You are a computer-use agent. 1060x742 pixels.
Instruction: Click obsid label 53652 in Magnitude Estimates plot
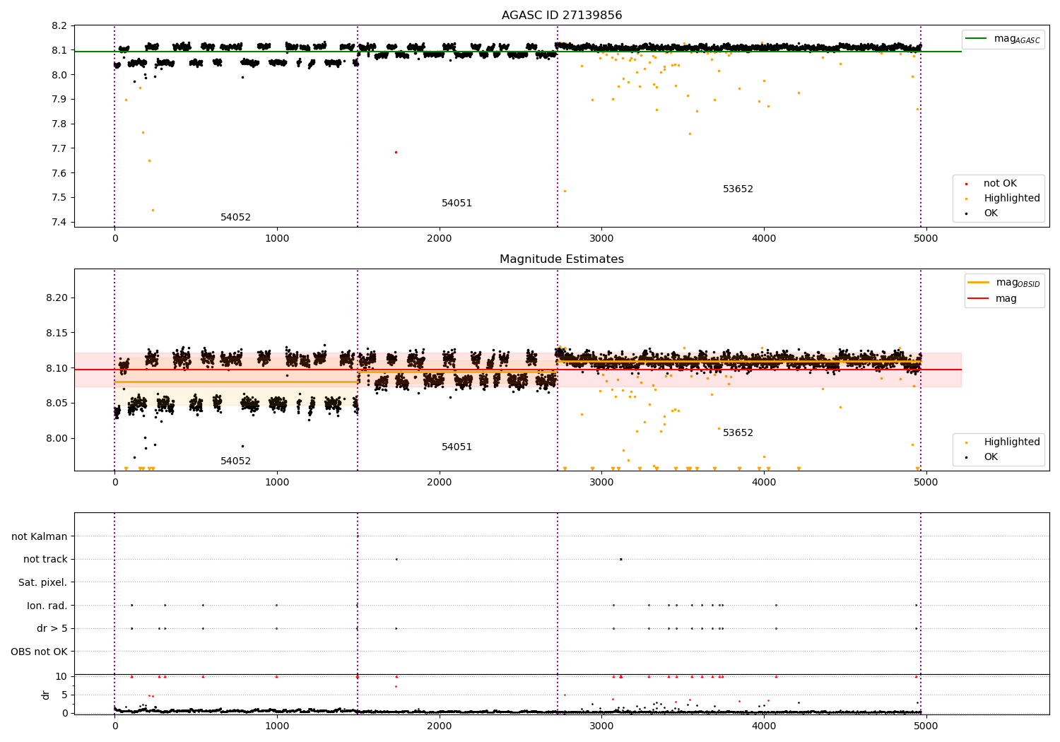coord(738,433)
